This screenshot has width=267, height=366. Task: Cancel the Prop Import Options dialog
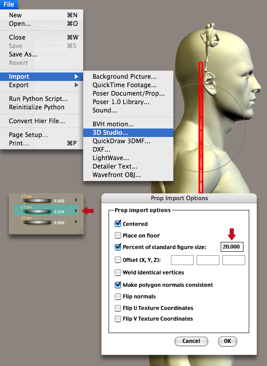(x=191, y=341)
